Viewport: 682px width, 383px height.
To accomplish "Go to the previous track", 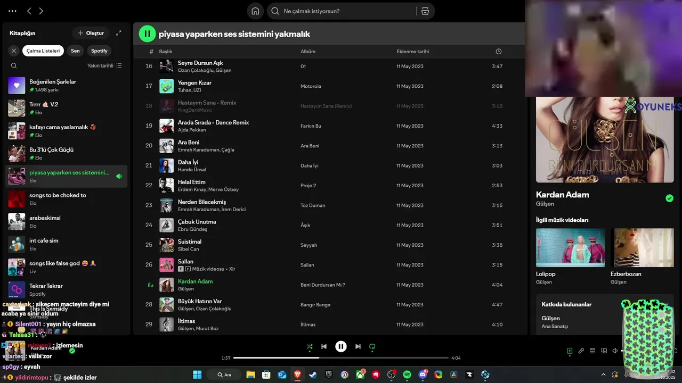I will [324, 346].
